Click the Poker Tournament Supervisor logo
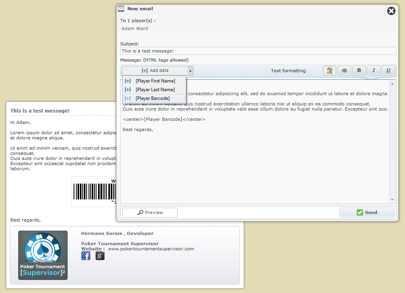405x293 pixels. coord(43,255)
